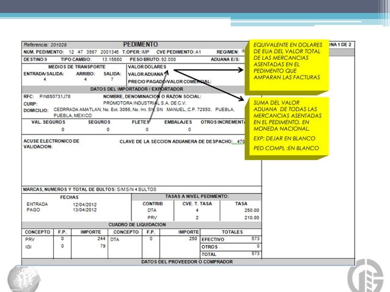The image size is (390, 292).
Task: Click the Tasas a Nivel Pedimento header
Action: pyautogui.click(x=197, y=197)
